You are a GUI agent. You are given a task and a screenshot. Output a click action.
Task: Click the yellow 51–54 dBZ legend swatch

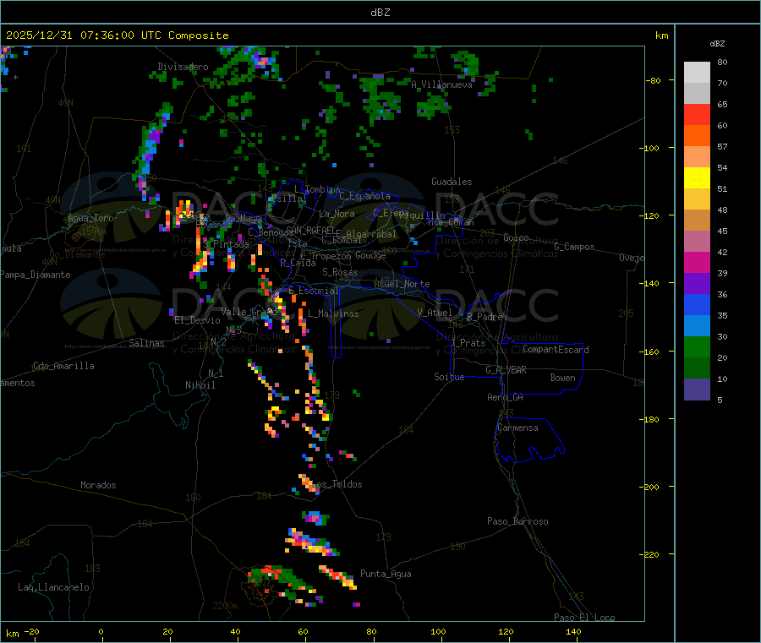click(697, 178)
